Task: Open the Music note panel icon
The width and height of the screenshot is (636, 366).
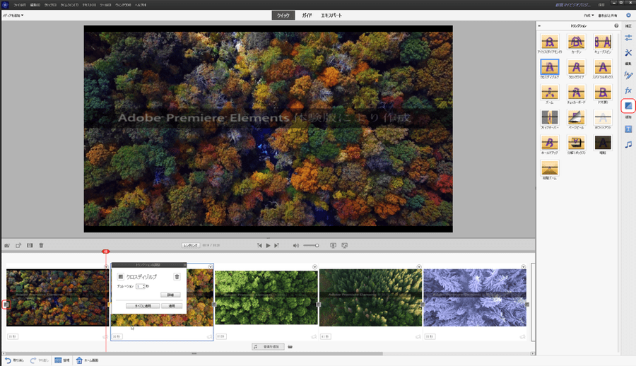Action: point(628,144)
